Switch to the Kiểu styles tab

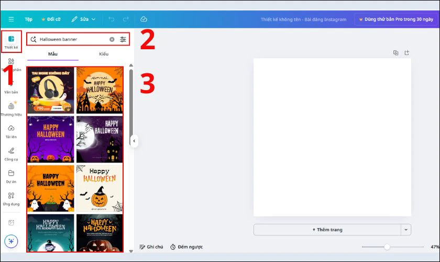tap(104, 54)
